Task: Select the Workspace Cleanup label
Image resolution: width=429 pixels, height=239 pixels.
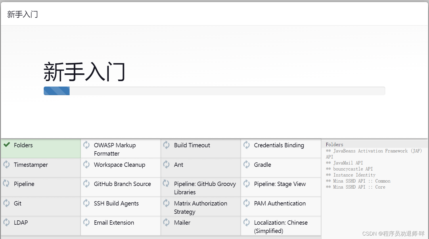Action: tap(120, 165)
